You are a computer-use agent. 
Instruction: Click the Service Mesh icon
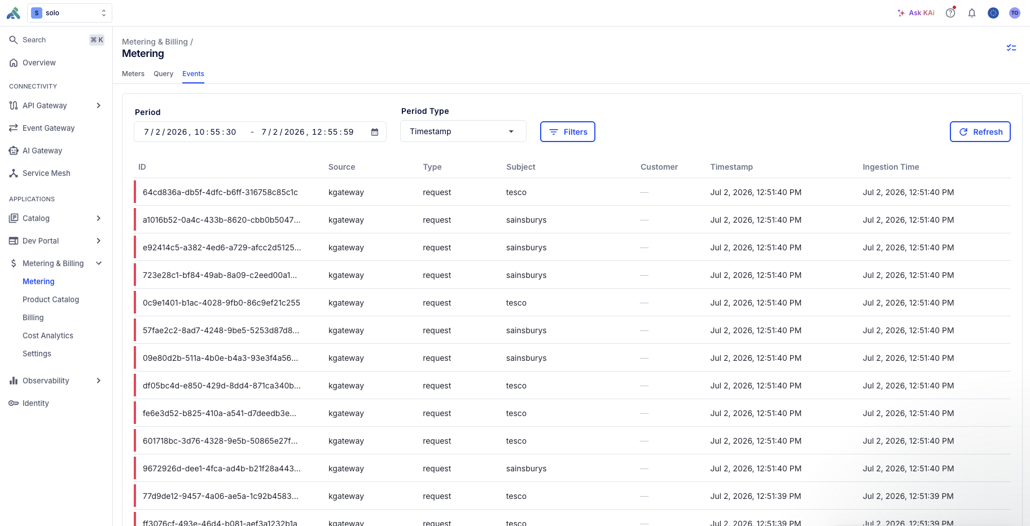pos(14,173)
